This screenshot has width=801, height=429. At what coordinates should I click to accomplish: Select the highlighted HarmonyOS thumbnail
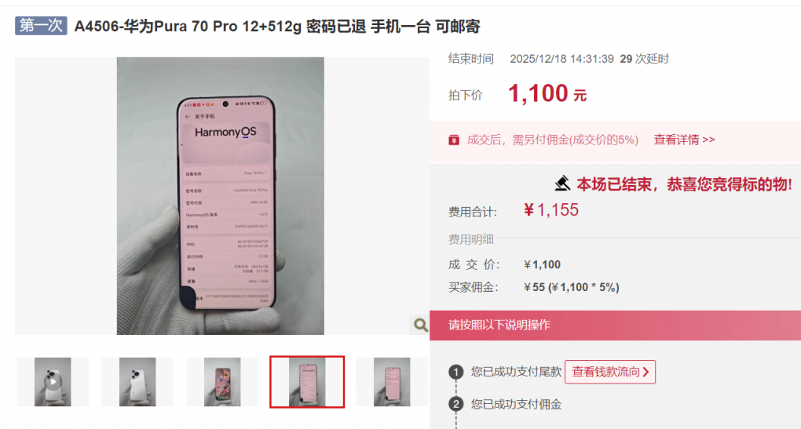click(307, 382)
